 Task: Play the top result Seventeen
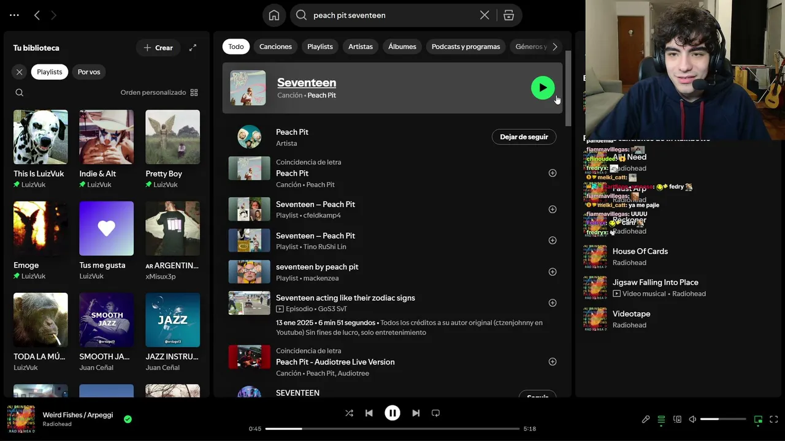coord(543,88)
